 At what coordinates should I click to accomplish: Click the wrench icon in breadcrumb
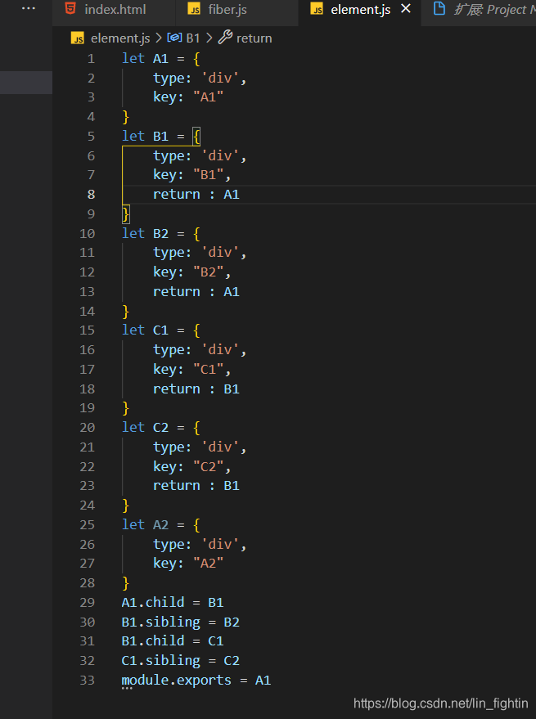click(225, 38)
